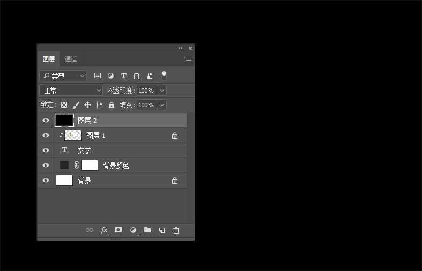
Task: Click the 背景颜色 dark color swatch thumbnail
Action: tap(64, 165)
